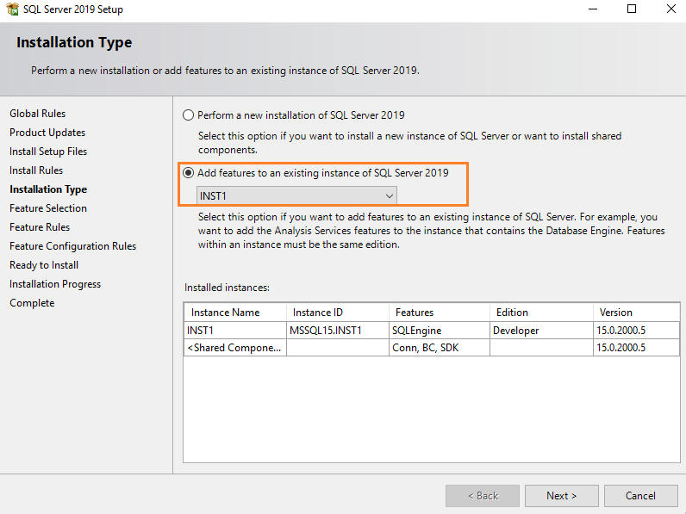The height and width of the screenshot is (514, 686).
Task: Click the Install Setup Files step
Action: (48, 152)
